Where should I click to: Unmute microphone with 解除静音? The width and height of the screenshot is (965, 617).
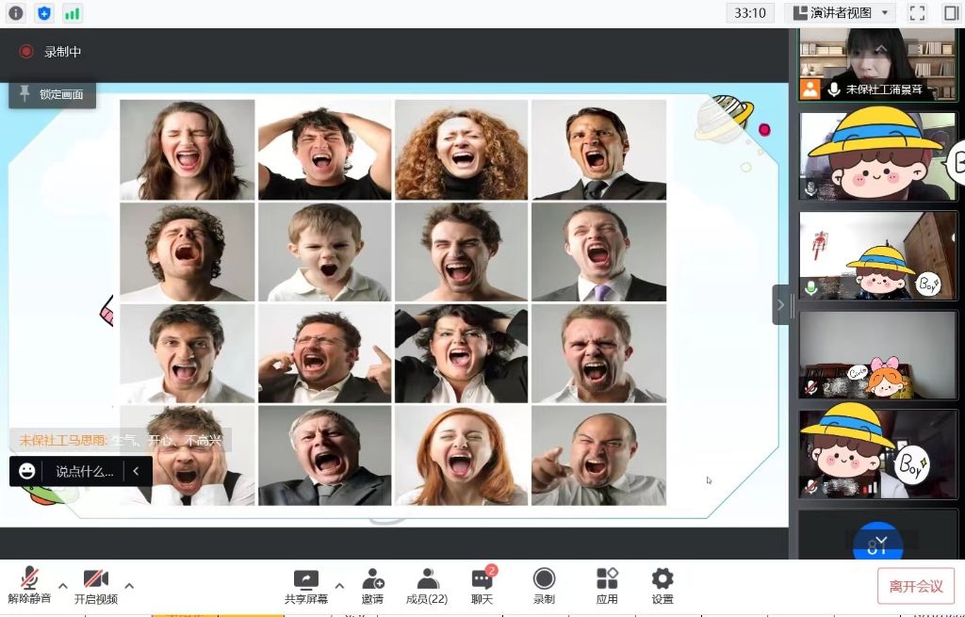pyautogui.click(x=30, y=586)
